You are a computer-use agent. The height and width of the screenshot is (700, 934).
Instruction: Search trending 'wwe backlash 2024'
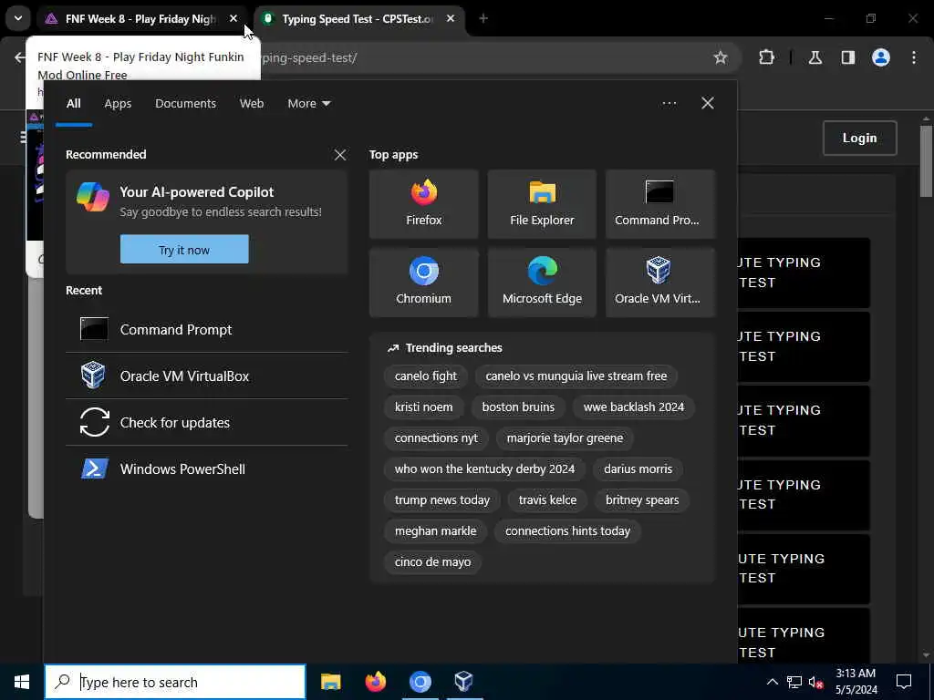[x=634, y=407]
